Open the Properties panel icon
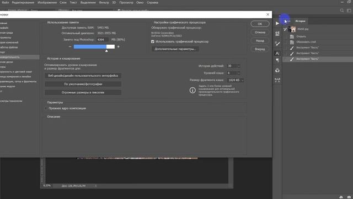This screenshot has width=353, height=199. 277,33
